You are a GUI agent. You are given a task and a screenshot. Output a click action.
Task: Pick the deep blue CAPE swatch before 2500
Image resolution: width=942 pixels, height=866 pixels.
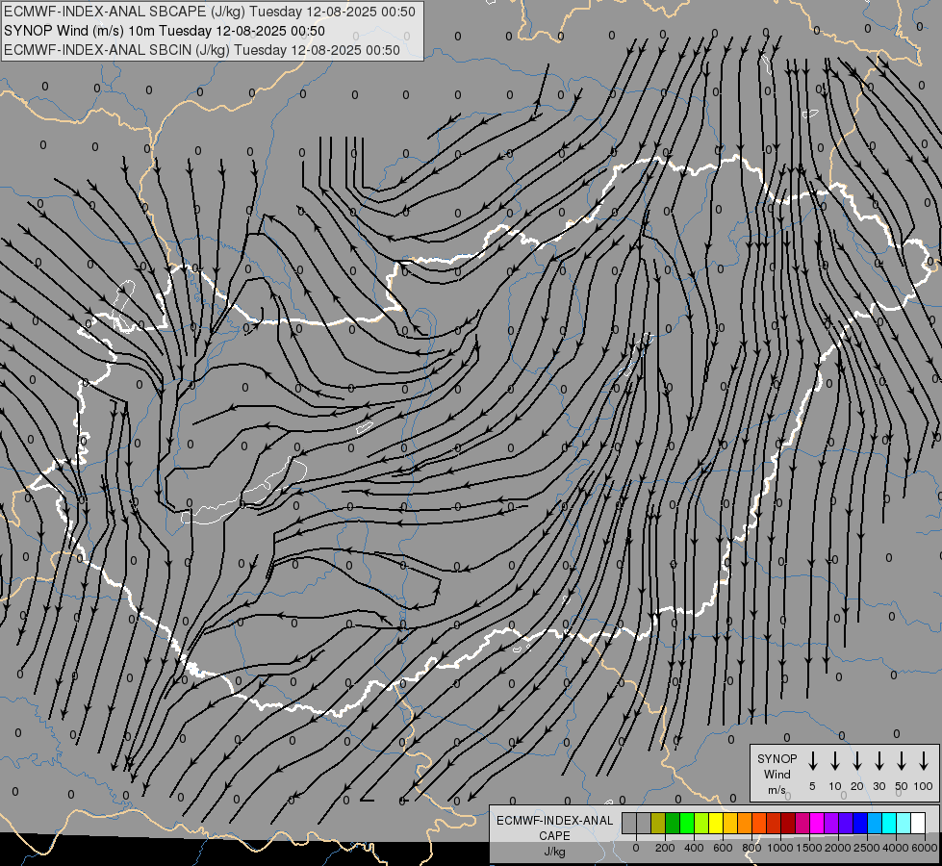(861, 823)
